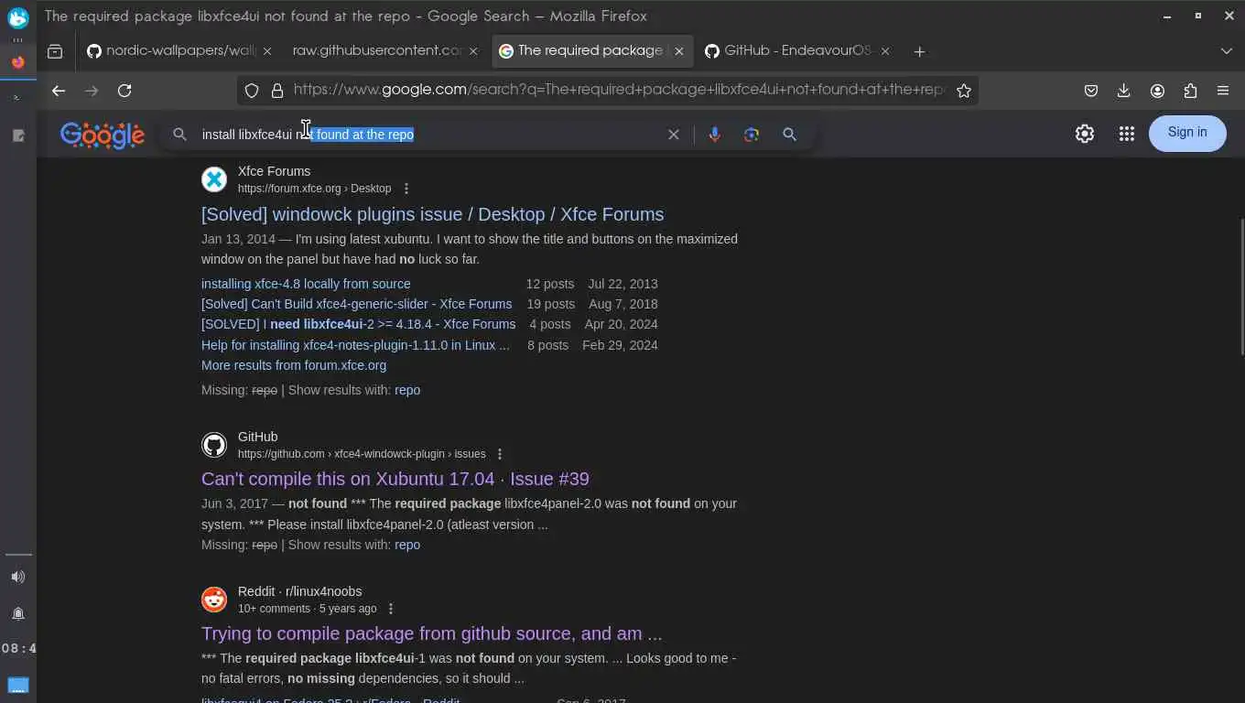This screenshot has width=1245, height=703.
Task: Show results with repo under GitHub result
Action: pos(407,545)
